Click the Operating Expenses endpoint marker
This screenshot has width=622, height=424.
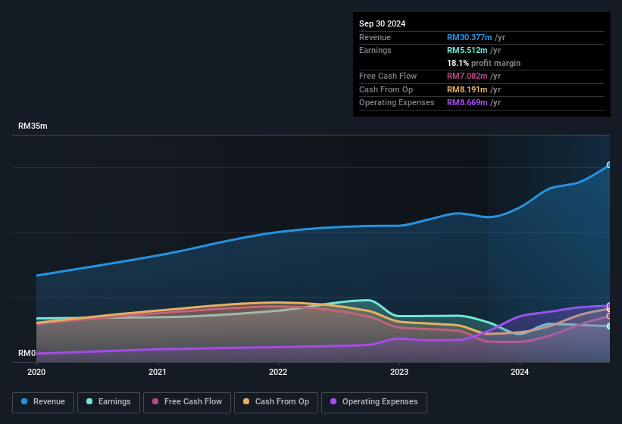click(x=609, y=305)
